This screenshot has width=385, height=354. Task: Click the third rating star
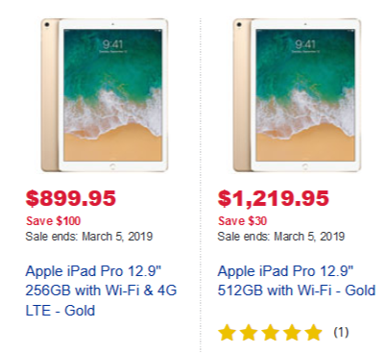(x=270, y=333)
